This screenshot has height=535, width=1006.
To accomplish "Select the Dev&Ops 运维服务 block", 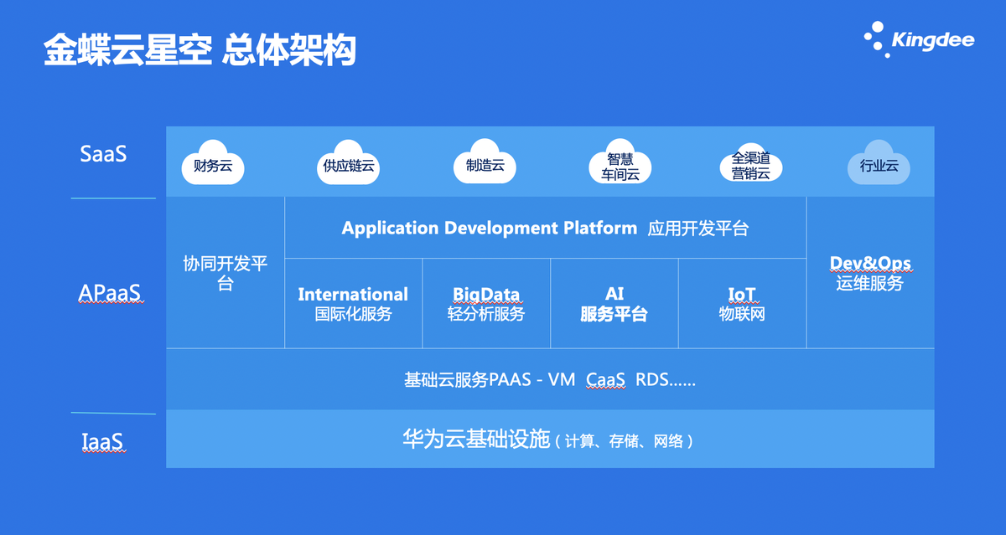I will click(x=870, y=273).
